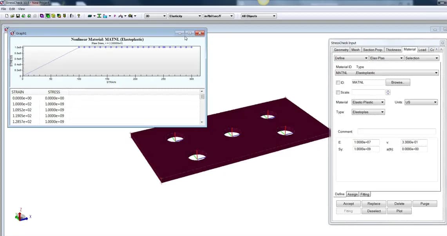Switch to the Thickness tab
Image resolution: width=447 pixels, height=236 pixels.
(393, 49)
